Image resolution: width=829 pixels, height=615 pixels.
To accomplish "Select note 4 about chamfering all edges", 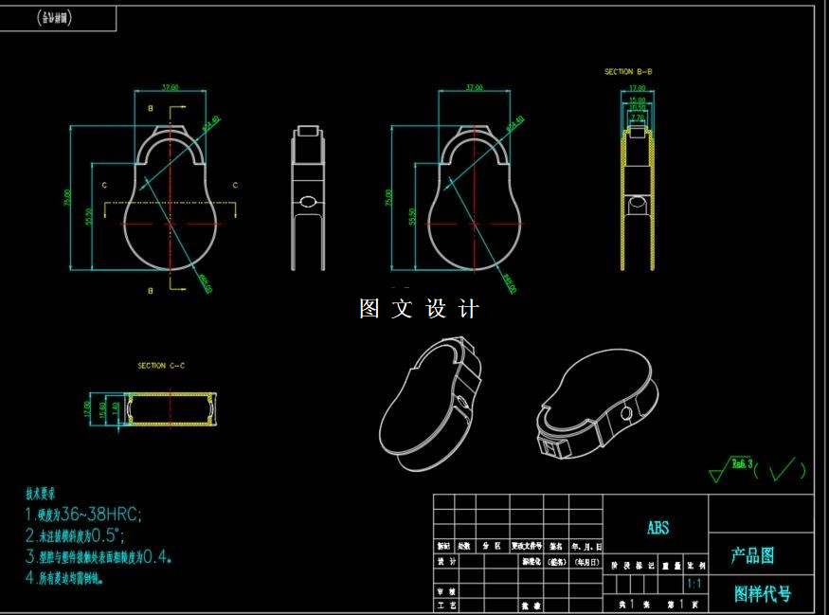I will point(64,577).
